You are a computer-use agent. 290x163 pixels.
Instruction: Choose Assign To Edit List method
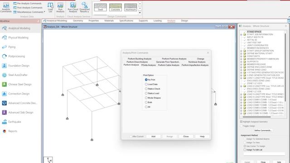coord(245,150)
